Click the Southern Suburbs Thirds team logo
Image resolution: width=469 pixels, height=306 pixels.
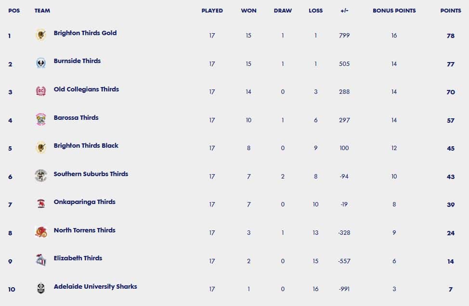coord(41,176)
